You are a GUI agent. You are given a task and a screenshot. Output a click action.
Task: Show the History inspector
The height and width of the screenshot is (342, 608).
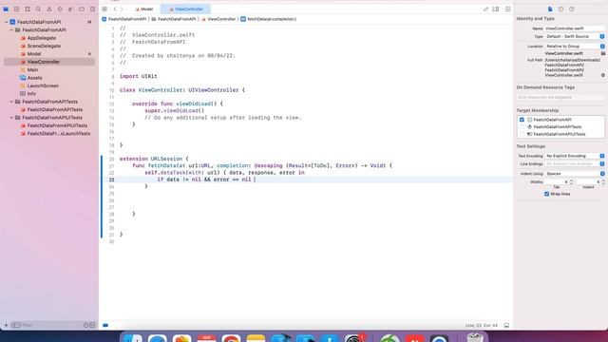click(560, 9)
